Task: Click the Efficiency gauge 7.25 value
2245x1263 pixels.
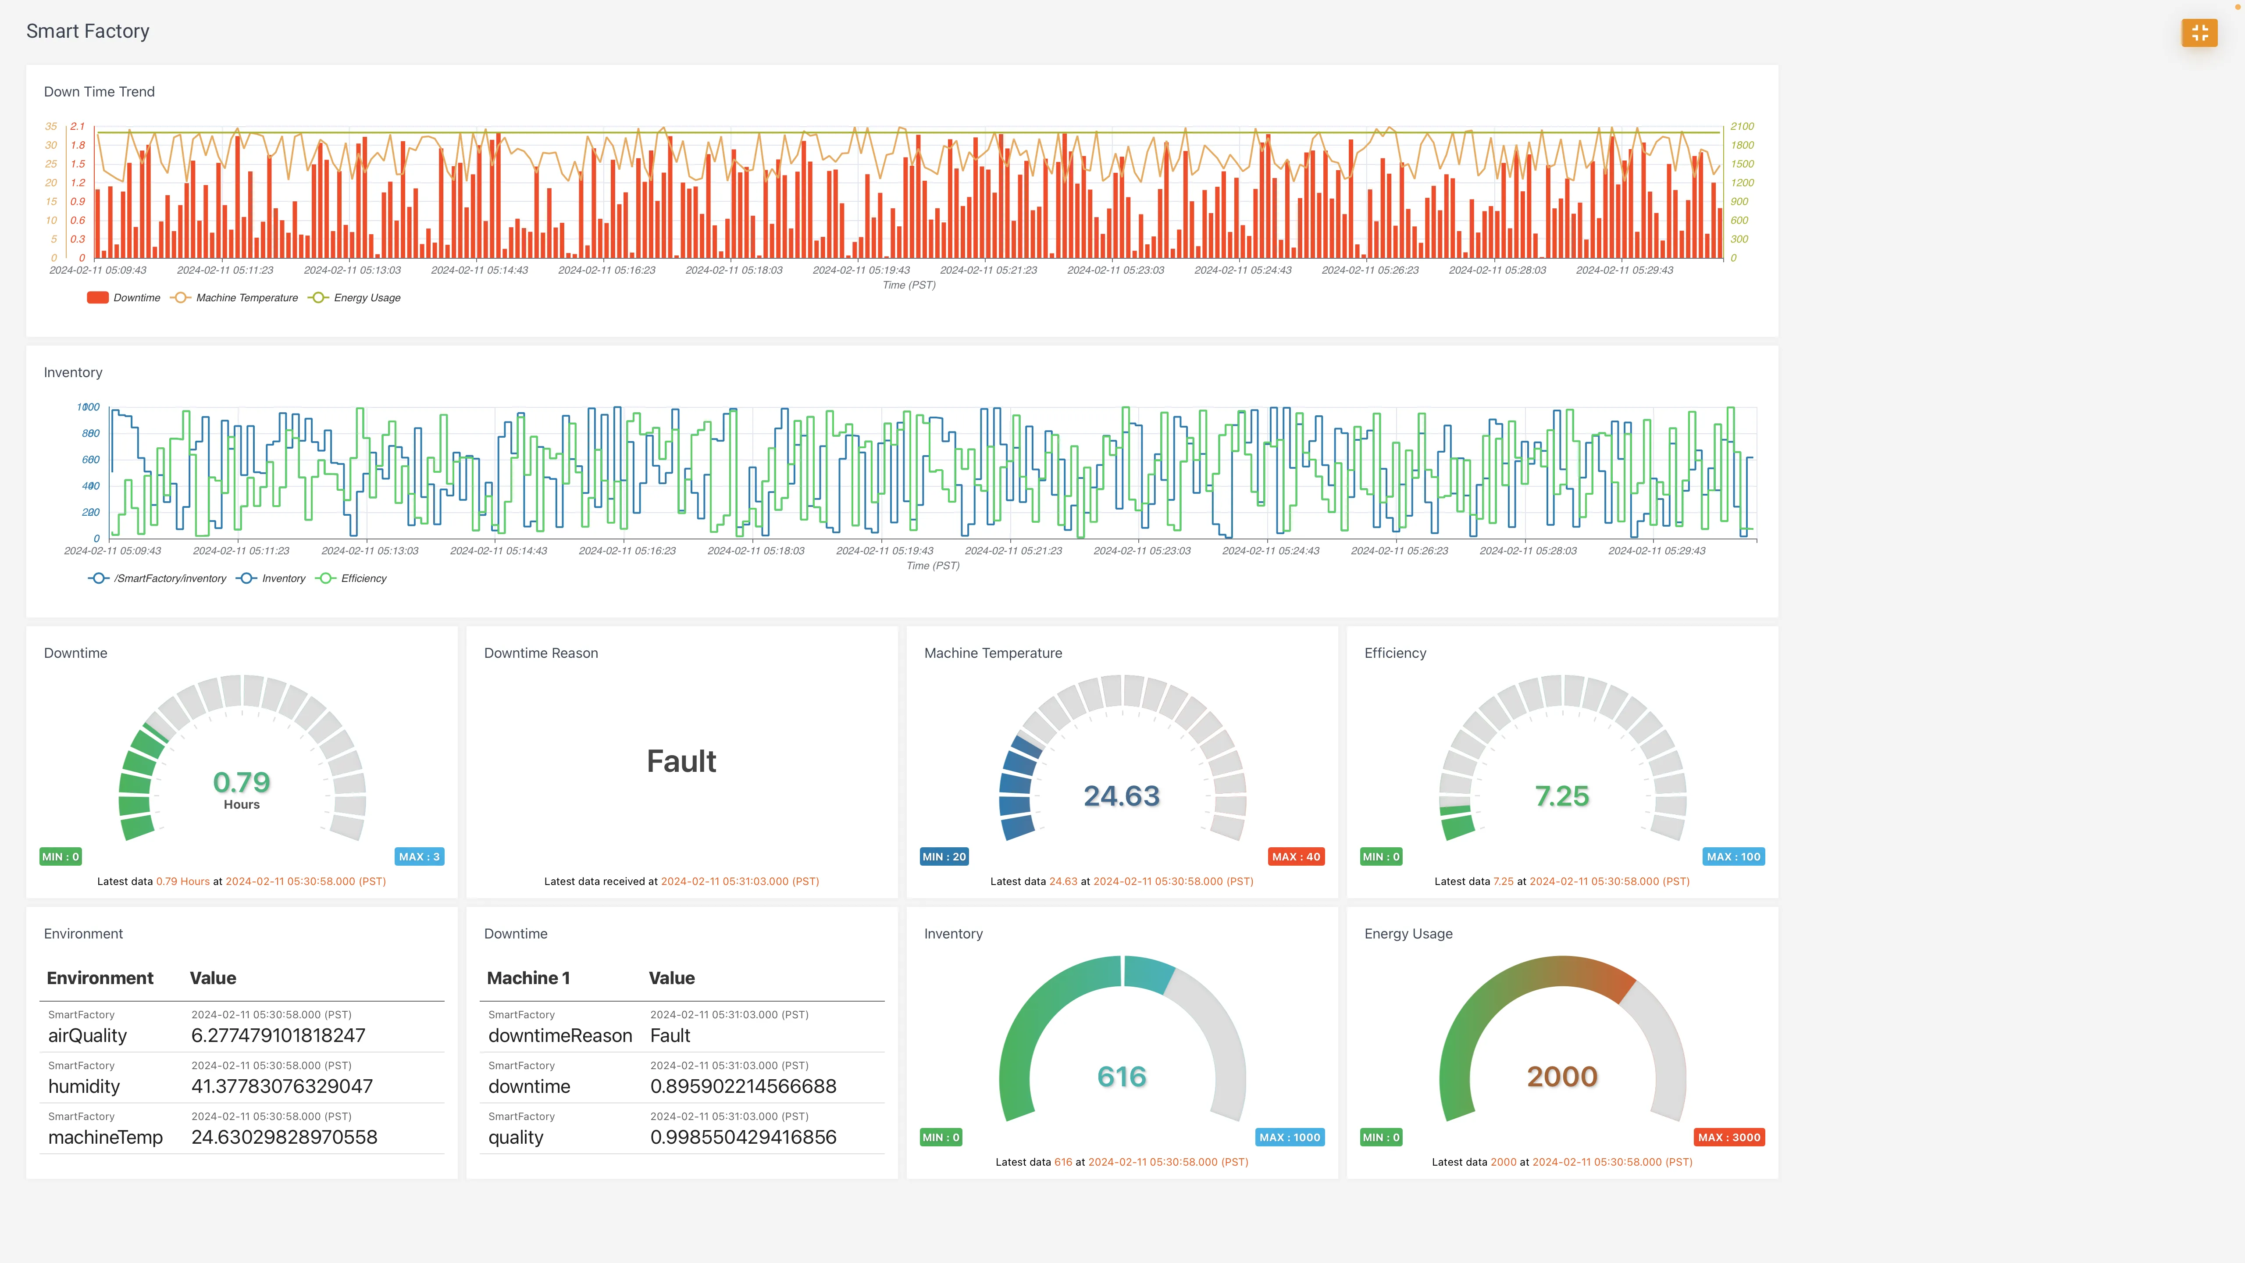Action: (1562, 796)
